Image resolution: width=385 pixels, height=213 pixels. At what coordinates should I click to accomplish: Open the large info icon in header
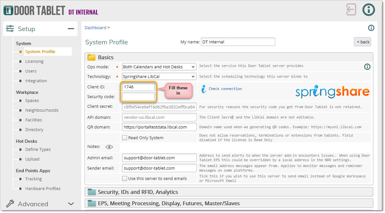tap(368, 10)
